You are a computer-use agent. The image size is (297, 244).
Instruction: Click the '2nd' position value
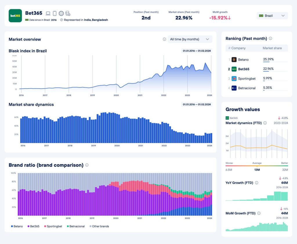point(146,18)
